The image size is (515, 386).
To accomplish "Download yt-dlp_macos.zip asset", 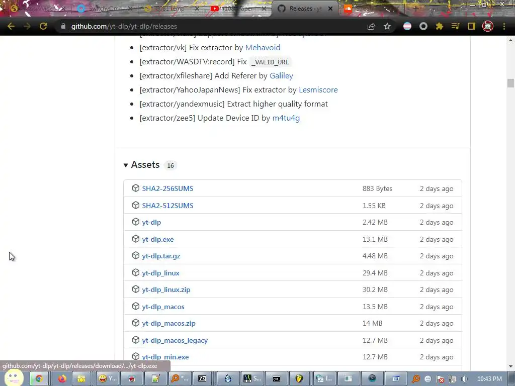I will (x=168, y=323).
